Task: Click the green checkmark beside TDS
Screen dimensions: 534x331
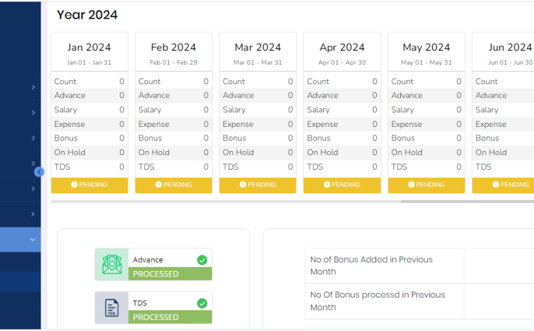Action: (202, 303)
